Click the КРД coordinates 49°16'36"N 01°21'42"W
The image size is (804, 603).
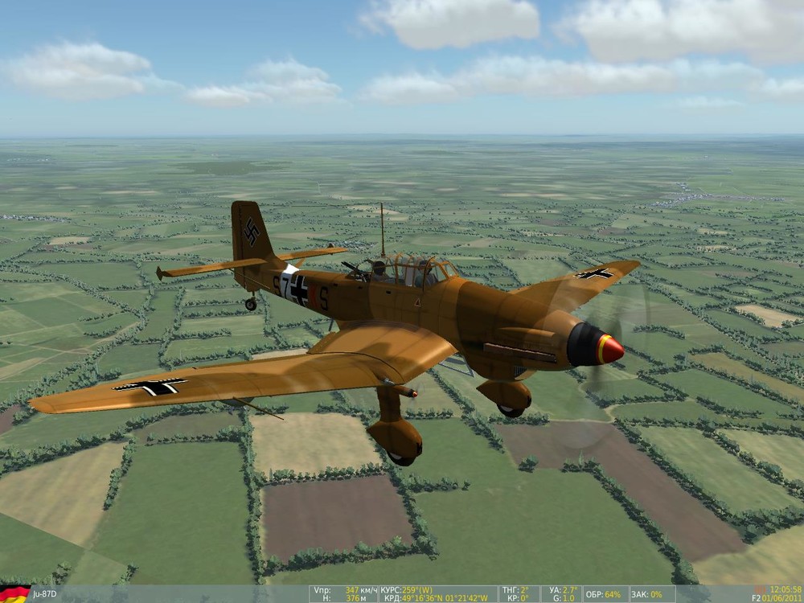(447, 598)
